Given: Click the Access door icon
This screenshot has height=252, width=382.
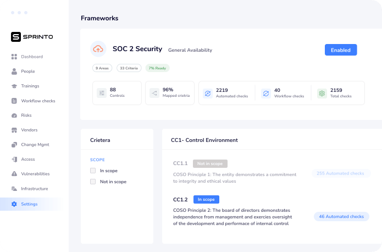Looking at the screenshot, I should (14, 160).
